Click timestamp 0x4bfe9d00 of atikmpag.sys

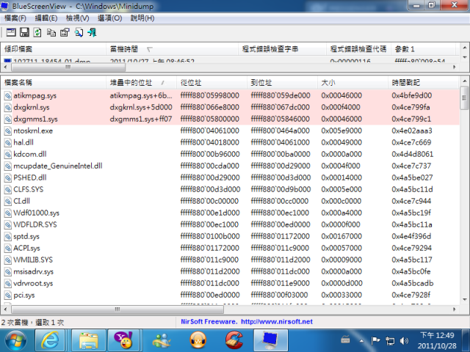point(411,95)
